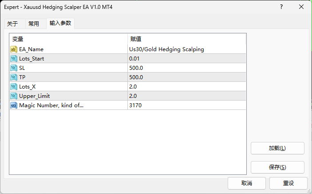Open the 常用 tab
Image resolution: width=312 pixels, height=194 pixels.
coord(34,24)
